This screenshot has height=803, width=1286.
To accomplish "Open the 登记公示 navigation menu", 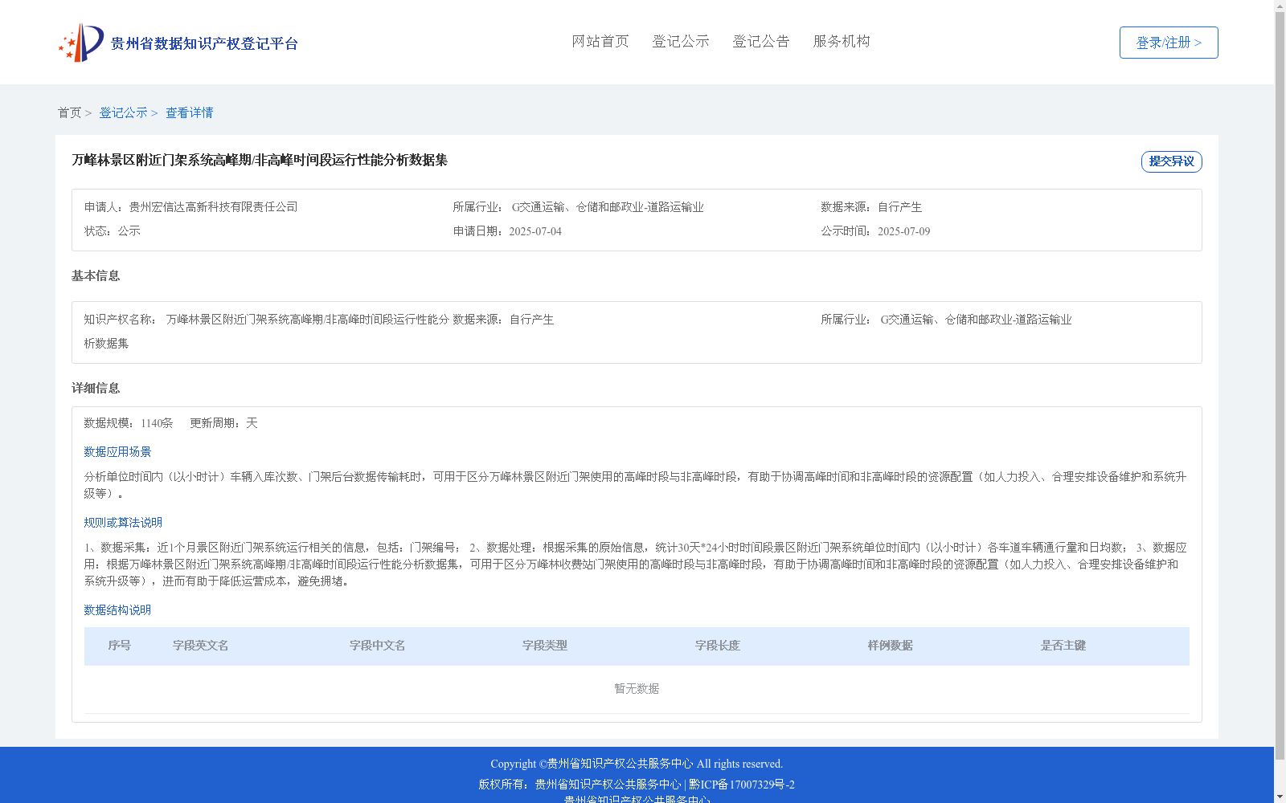I will click(681, 42).
